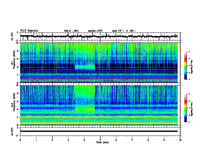
Task: Click the "4" frequency tick of ch.1 spectrogram
Action: tap(18, 67)
